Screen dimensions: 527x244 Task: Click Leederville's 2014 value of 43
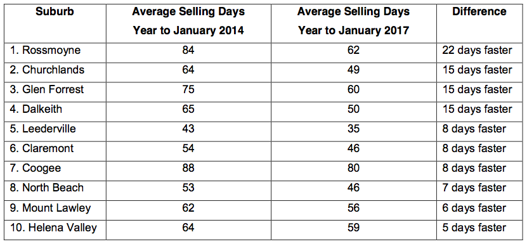click(188, 129)
